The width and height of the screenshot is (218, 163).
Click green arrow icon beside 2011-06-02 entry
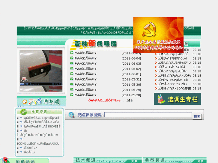click(x=72, y=68)
